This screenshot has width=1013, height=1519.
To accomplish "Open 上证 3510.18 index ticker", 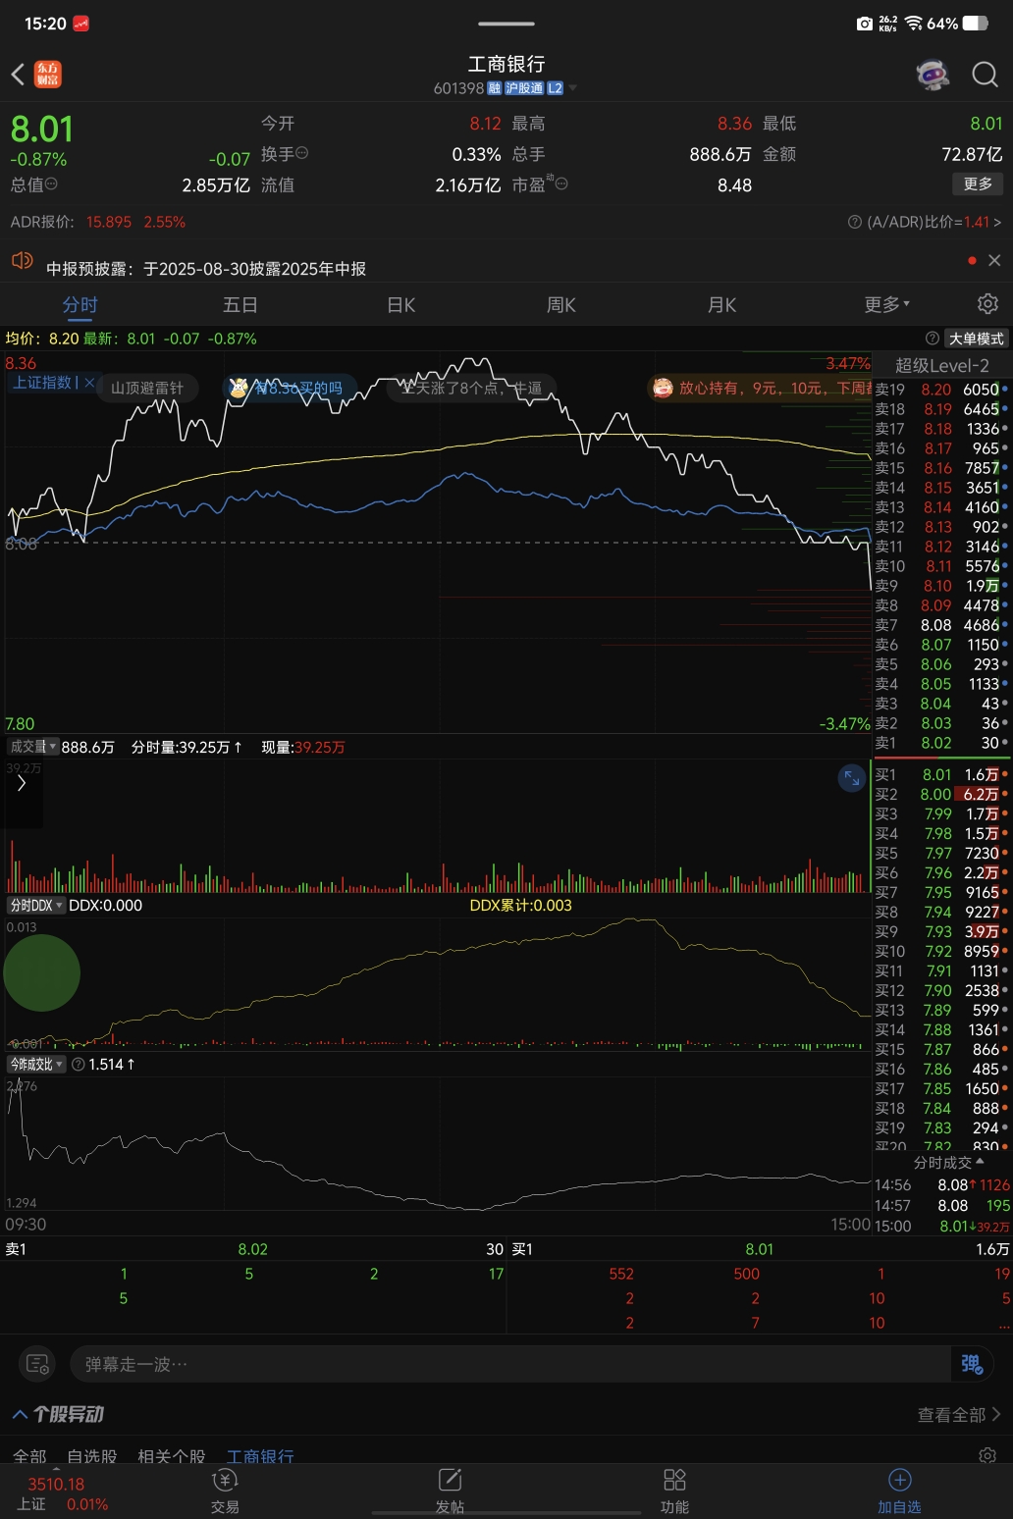I will click(61, 1493).
